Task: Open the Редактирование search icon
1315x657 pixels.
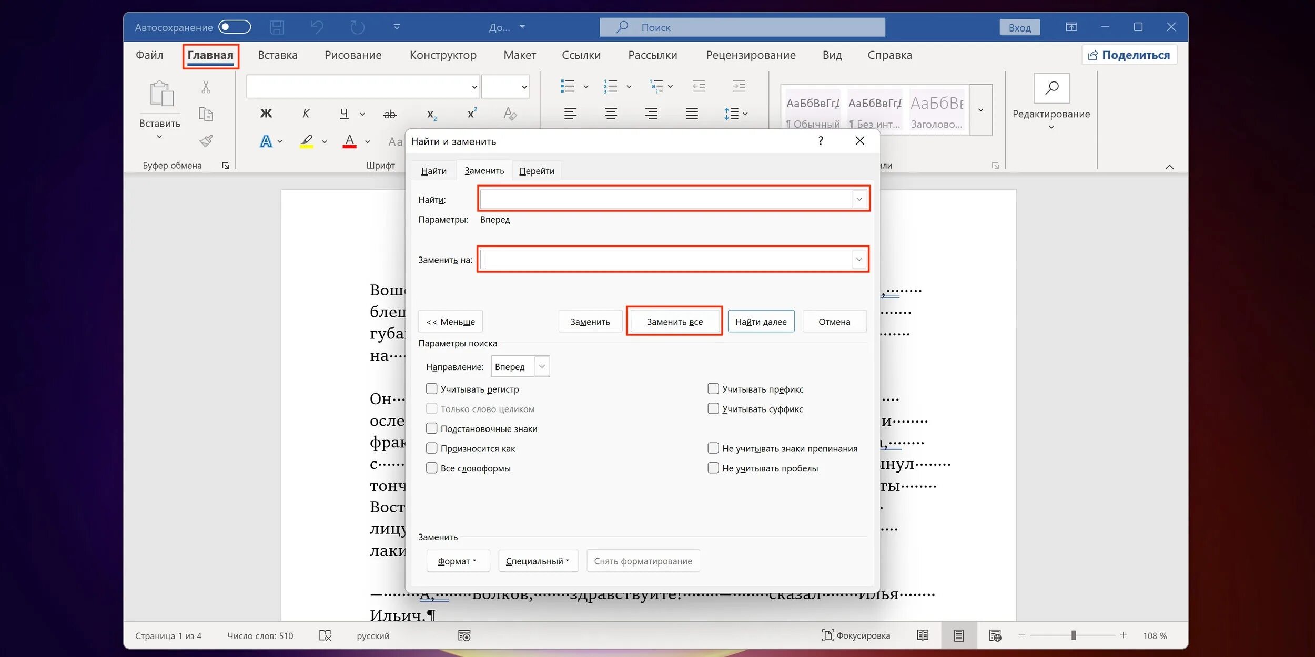Action: pyautogui.click(x=1051, y=88)
